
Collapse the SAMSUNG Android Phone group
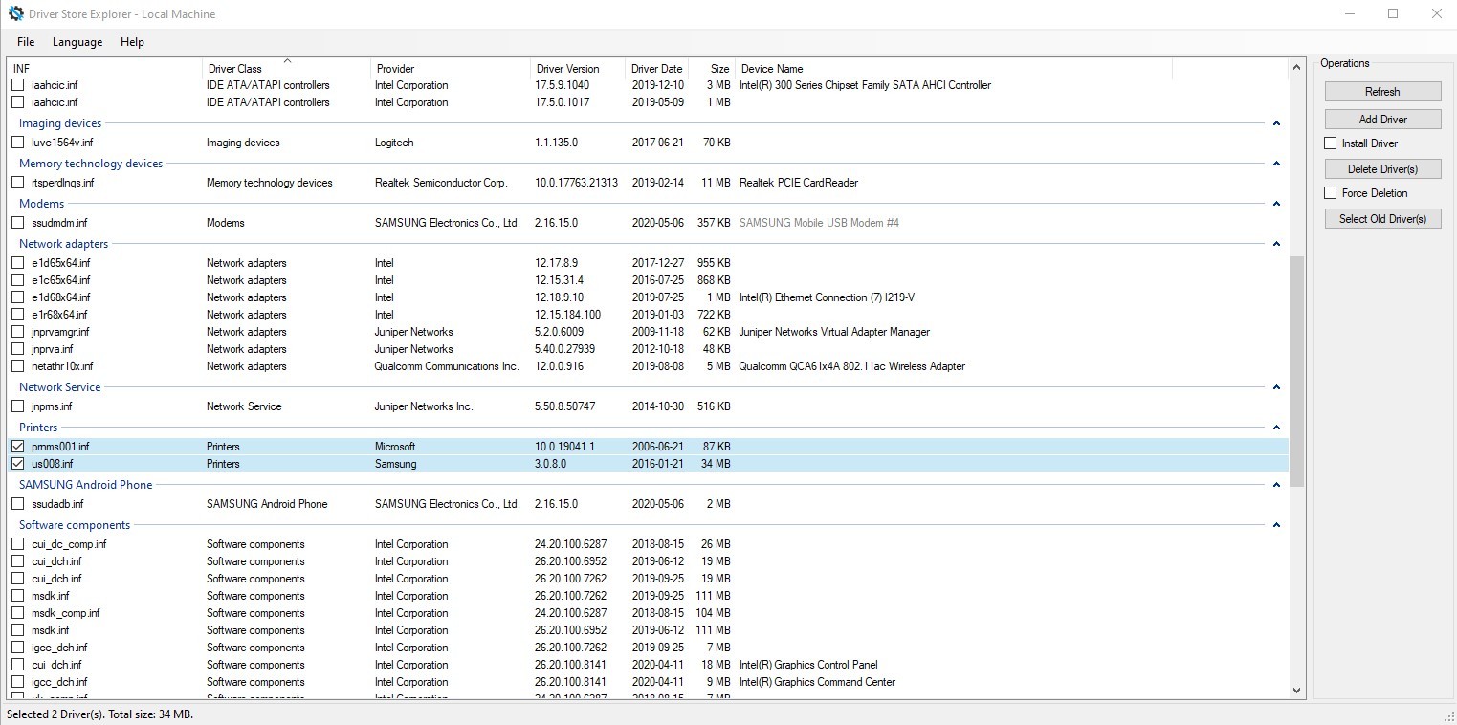point(1276,484)
